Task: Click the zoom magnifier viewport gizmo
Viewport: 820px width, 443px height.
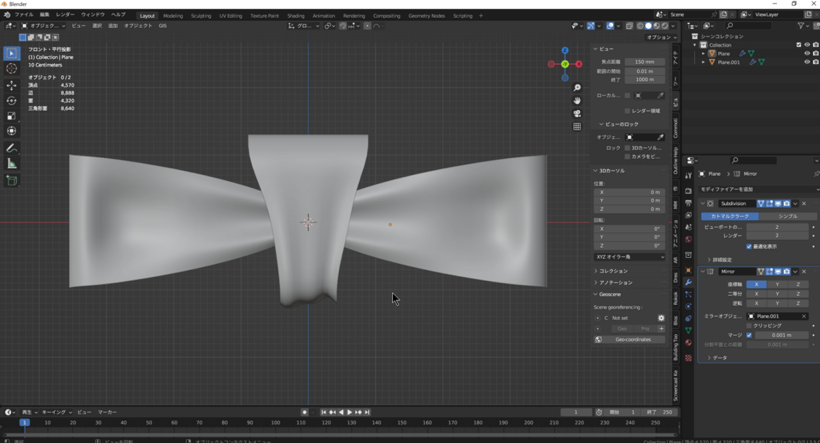Action: (577, 88)
